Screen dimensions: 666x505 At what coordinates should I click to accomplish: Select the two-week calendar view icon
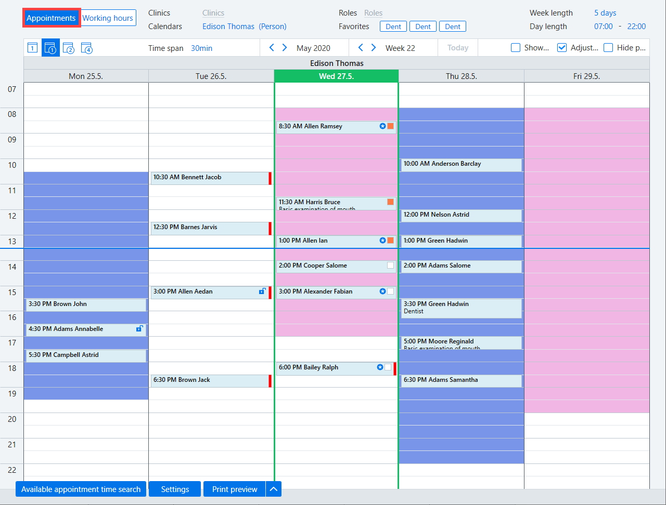69,48
